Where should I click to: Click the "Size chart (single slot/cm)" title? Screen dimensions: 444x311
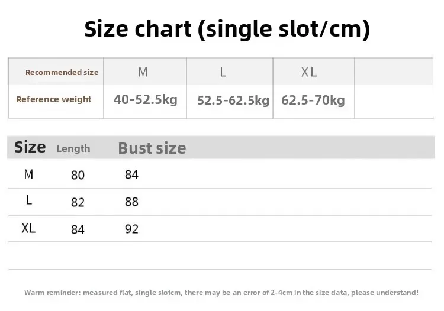point(227,28)
